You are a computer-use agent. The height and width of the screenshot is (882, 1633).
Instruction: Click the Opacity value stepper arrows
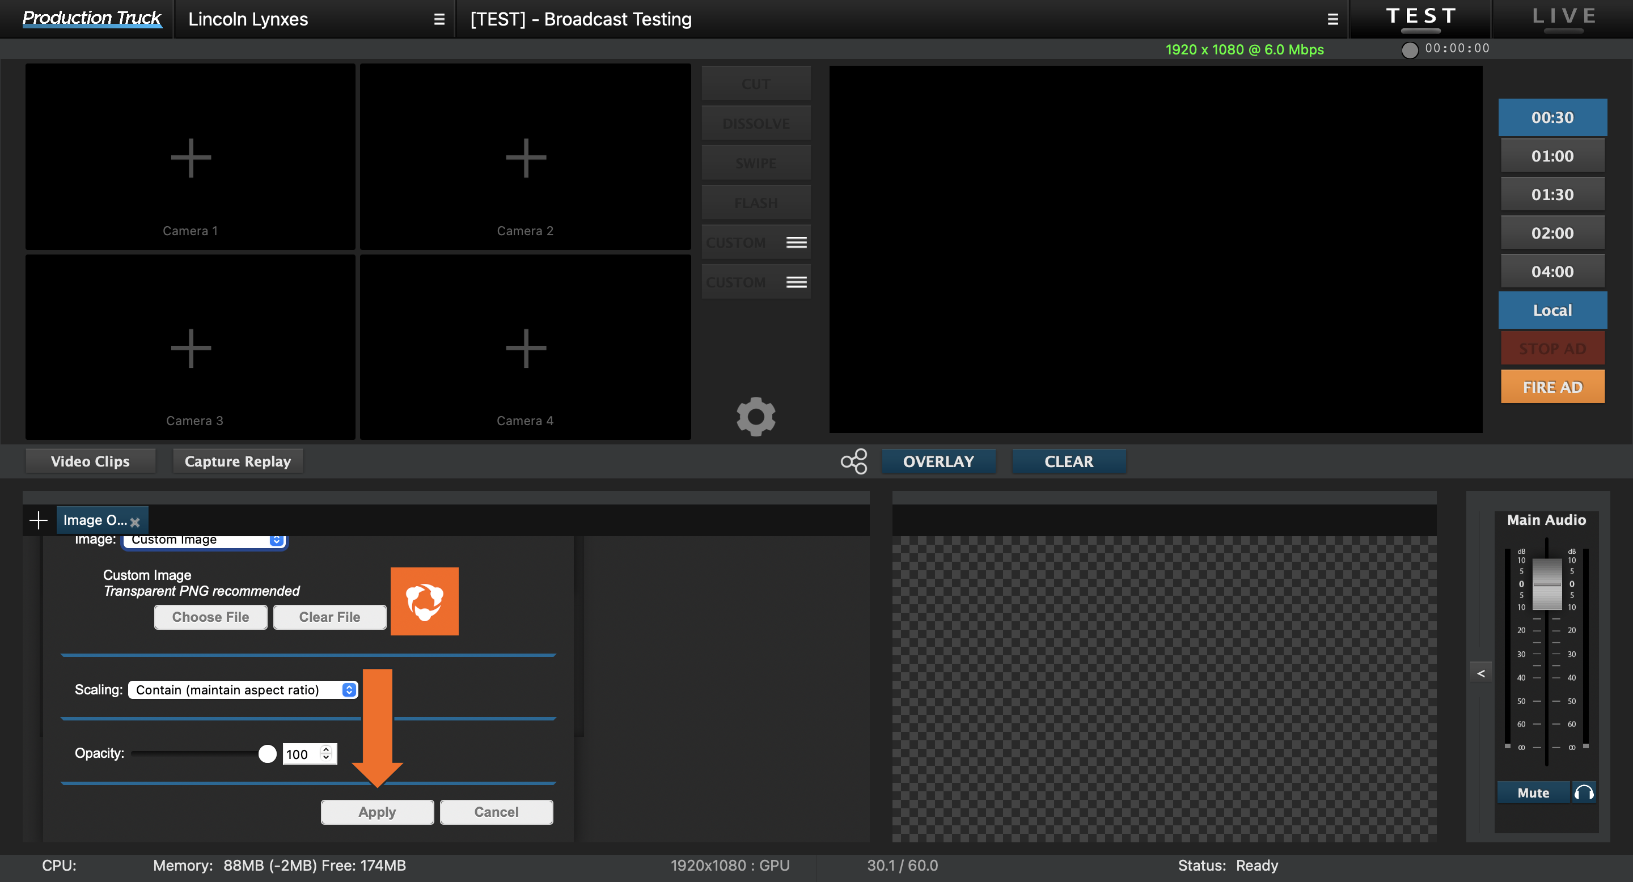tap(326, 753)
